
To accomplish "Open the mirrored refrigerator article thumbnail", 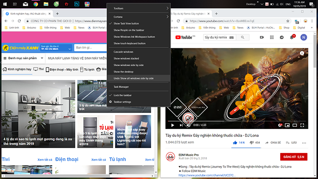I will pos(38,114).
